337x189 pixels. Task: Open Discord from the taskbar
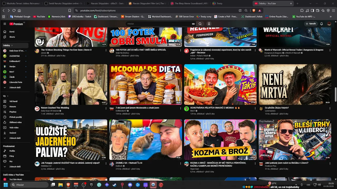(x=130, y=185)
